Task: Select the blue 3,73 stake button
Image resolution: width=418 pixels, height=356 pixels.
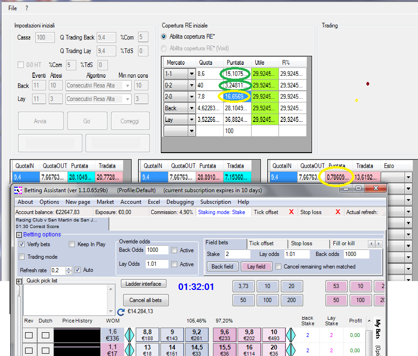Action: click(x=243, y=286)
